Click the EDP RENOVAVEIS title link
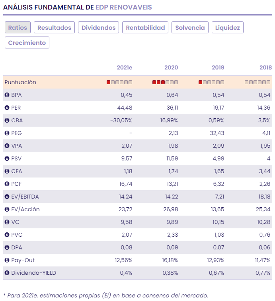This screenshot has width=275, height=301. [x=123, y=7]
